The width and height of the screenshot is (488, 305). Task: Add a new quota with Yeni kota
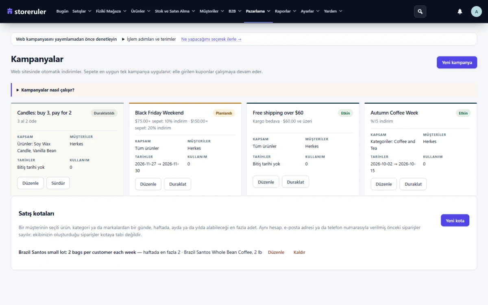[455, 220]
